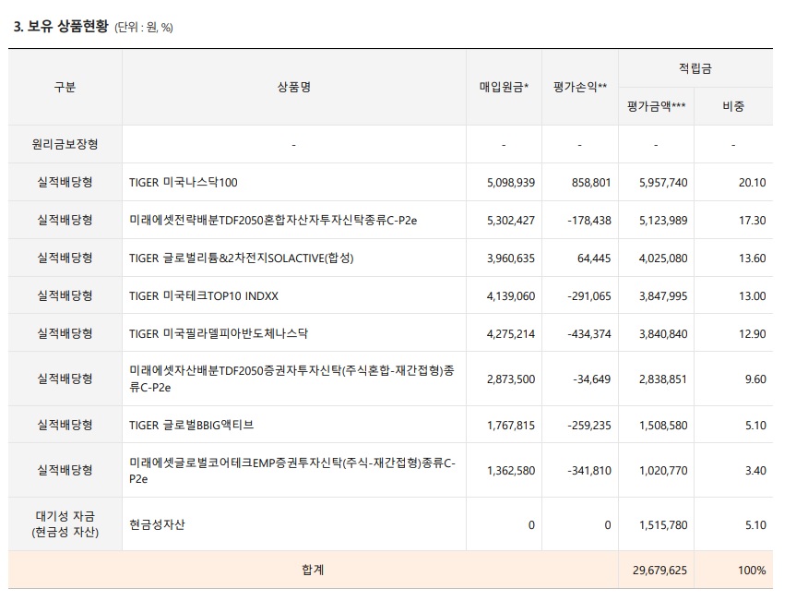Viewport: 796px width, 601px height.
Task: Click valuation amount 1,508,580
Action: coord(663,426)
